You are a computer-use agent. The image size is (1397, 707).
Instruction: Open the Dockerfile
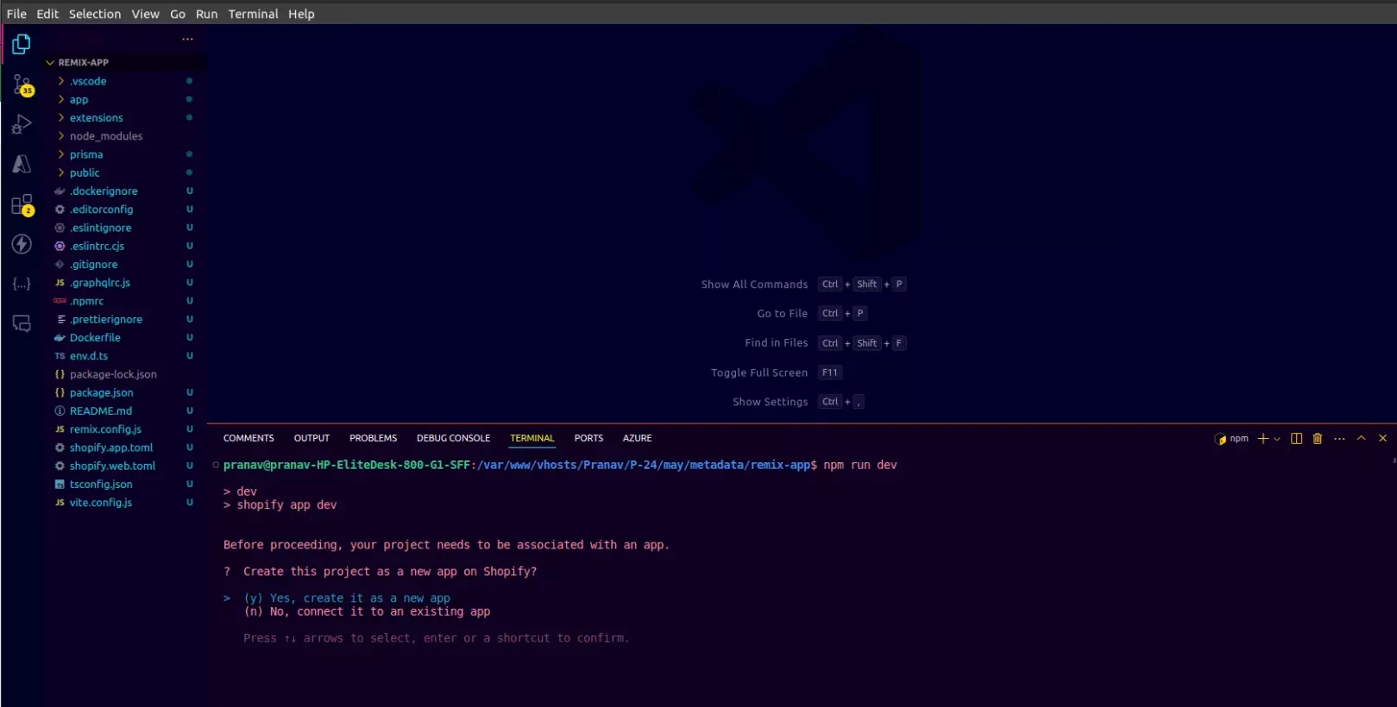[x=95, y=338]
